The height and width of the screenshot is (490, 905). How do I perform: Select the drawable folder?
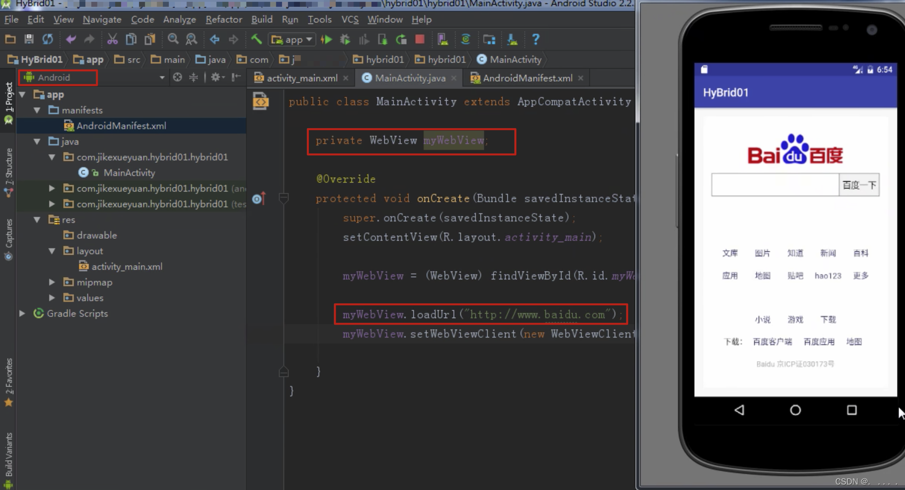tap(90, 235)
